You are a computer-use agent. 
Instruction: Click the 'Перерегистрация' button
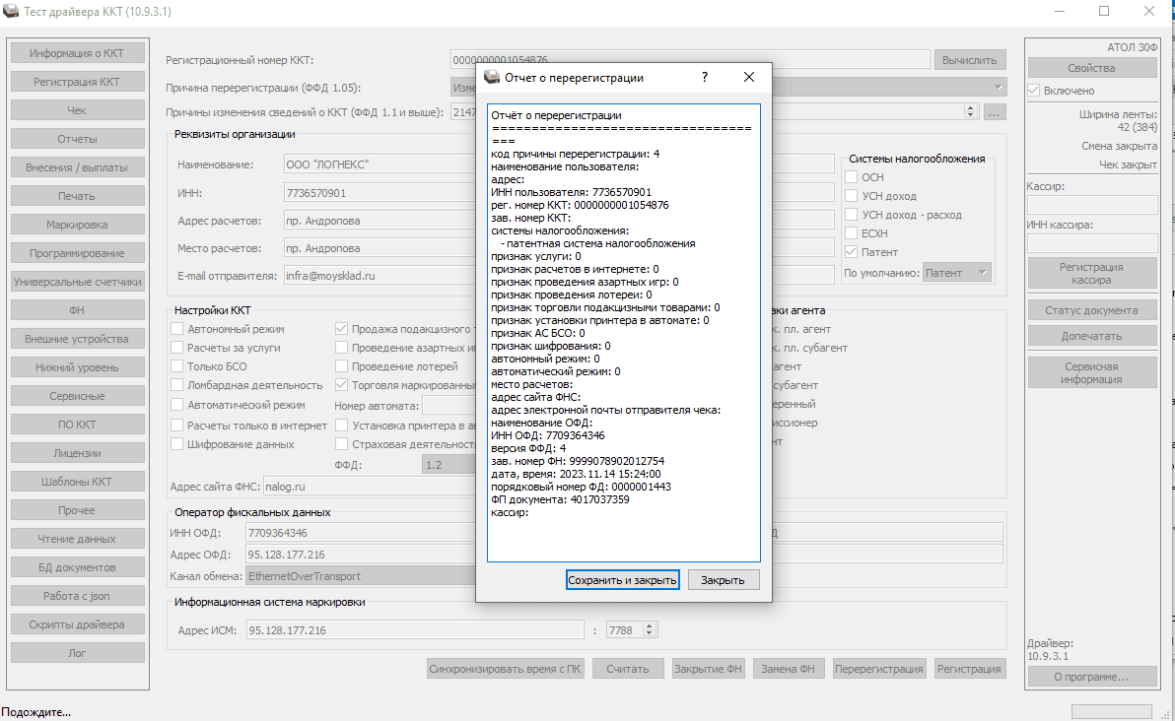(x=879, y=669)
